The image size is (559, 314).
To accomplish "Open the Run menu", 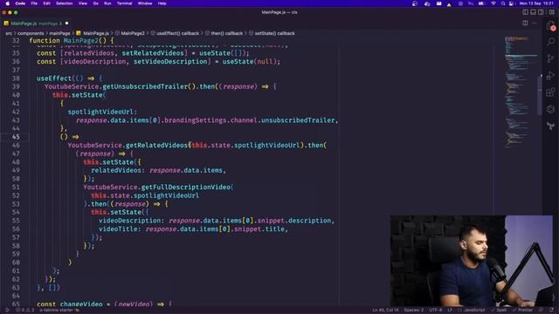I will click(x=107, y=3).
